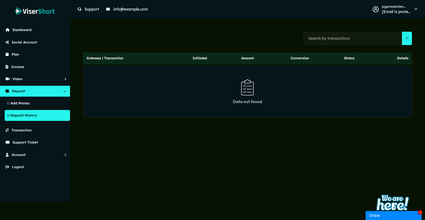Click the Plan box icon
Viewport: 425px width, 220px height.
(7, 54)
